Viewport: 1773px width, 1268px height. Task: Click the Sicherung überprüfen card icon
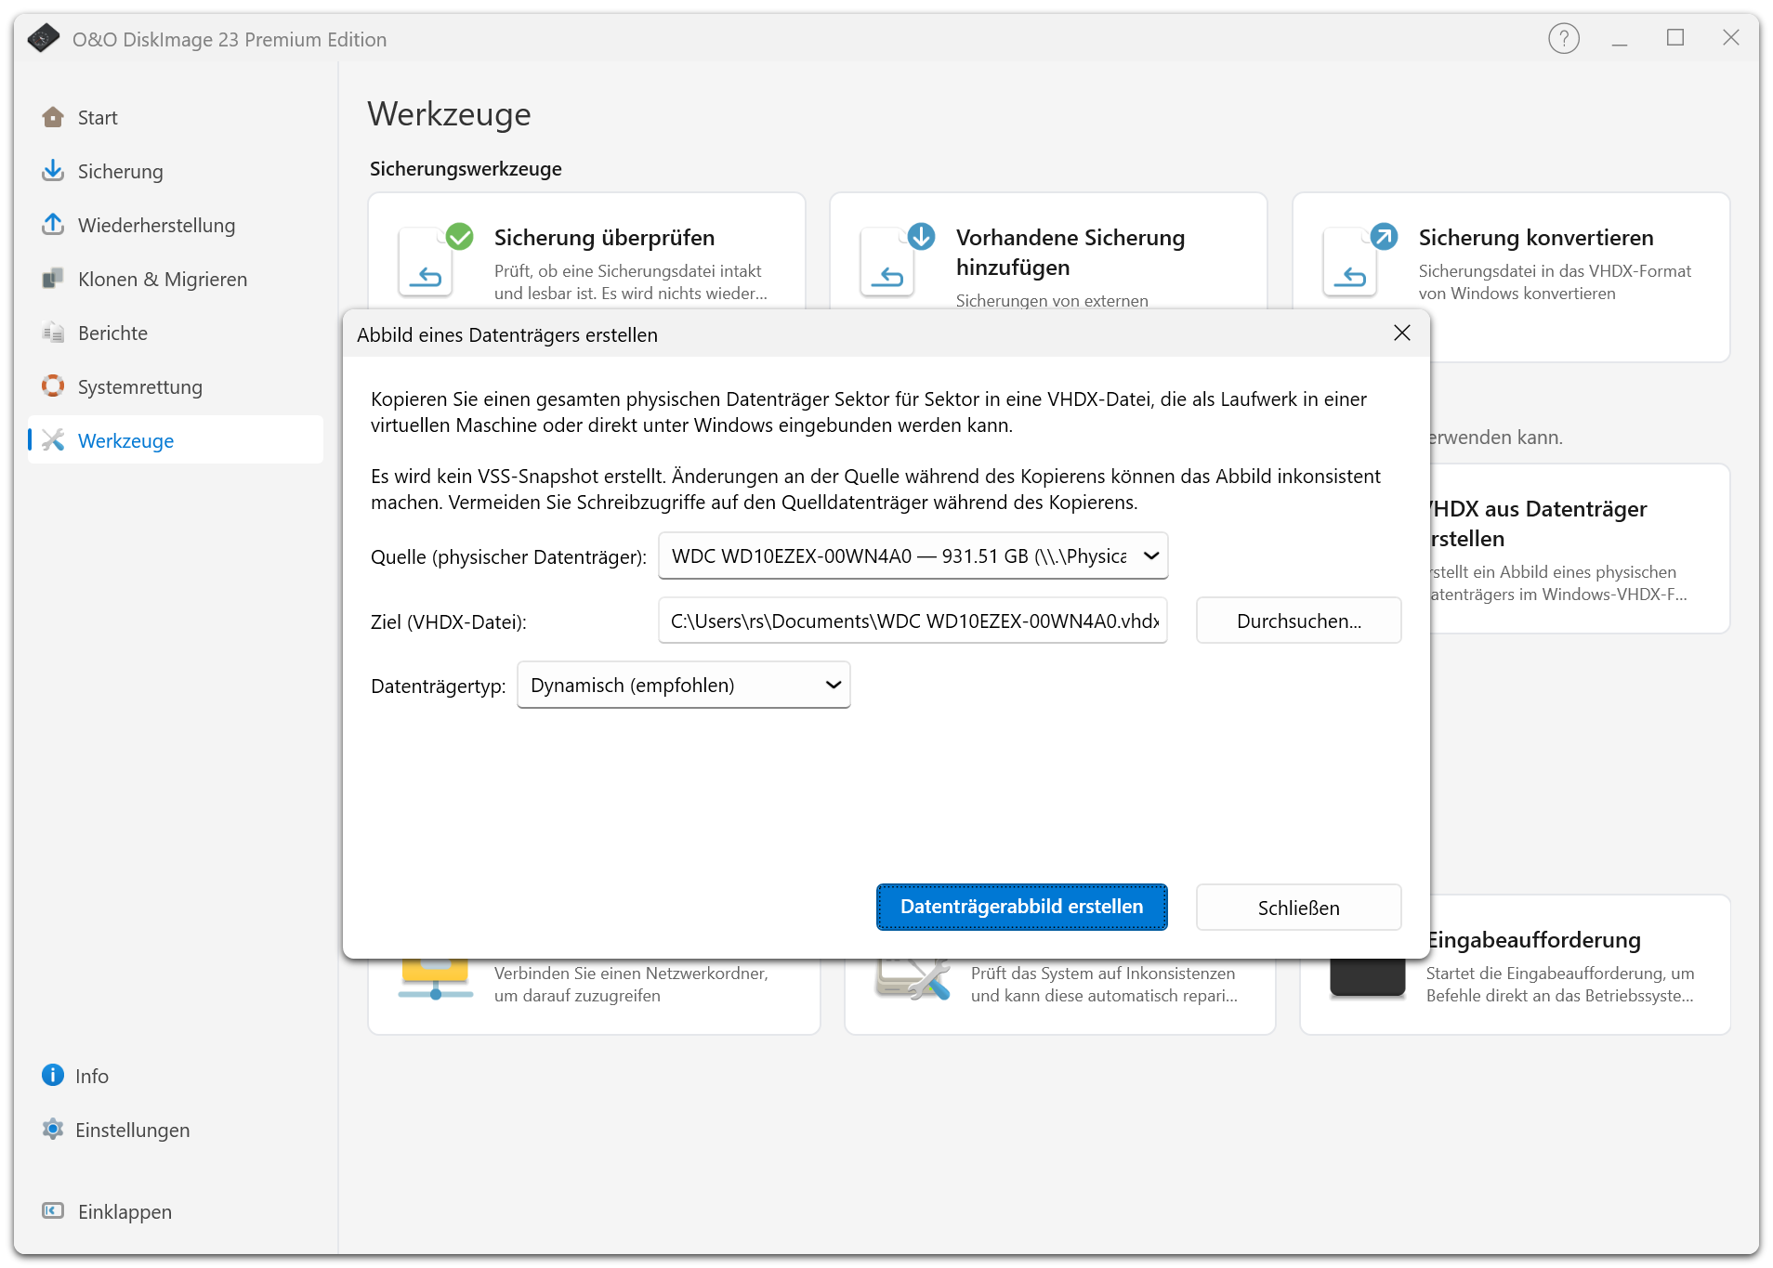pos(435,260)
